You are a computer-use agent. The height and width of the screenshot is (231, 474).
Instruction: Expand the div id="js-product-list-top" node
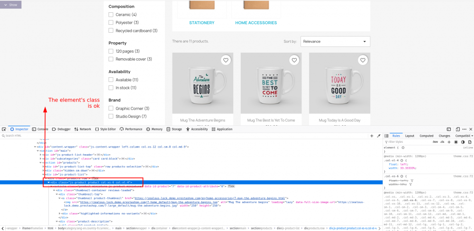(x=44, y=166)
